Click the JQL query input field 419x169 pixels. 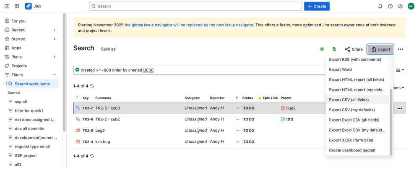click(x=200, y=70)
